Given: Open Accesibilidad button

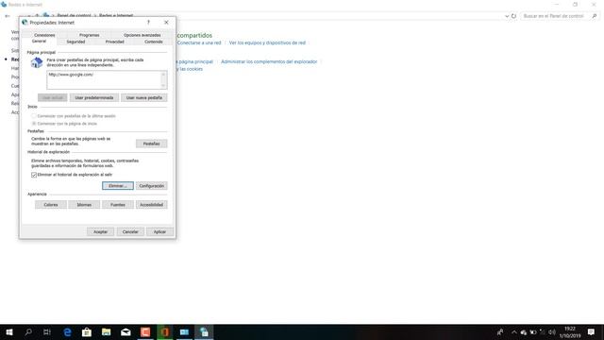Looking at the screenshot, I should 151,205.
